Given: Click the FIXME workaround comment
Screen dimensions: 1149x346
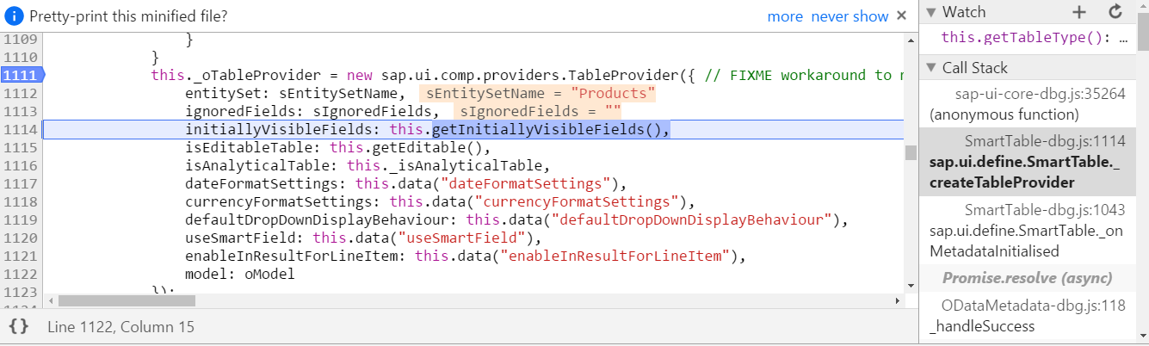Looking at the screenshot, I should 804,75.
